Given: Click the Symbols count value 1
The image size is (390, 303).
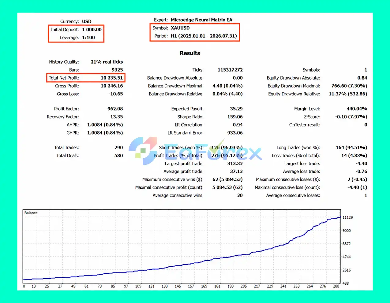Looking at the screenshot, I should [366, 70].
